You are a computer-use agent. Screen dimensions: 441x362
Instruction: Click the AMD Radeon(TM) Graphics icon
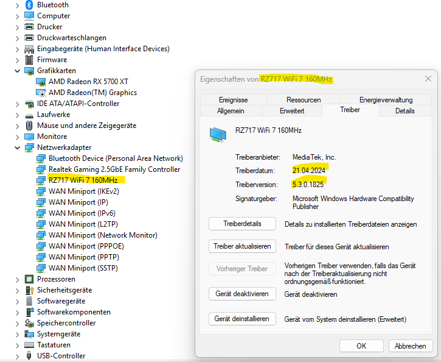pyautogui.click(x=41, y=93)
